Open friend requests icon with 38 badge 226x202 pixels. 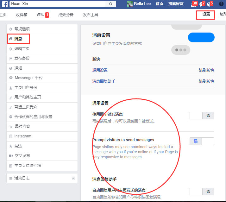(x=194, y=4)
